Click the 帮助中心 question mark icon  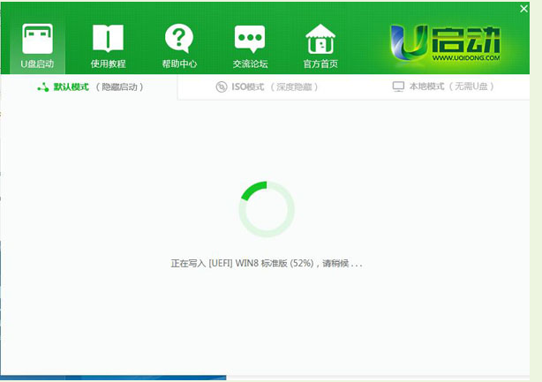click(x=179, y=38)
